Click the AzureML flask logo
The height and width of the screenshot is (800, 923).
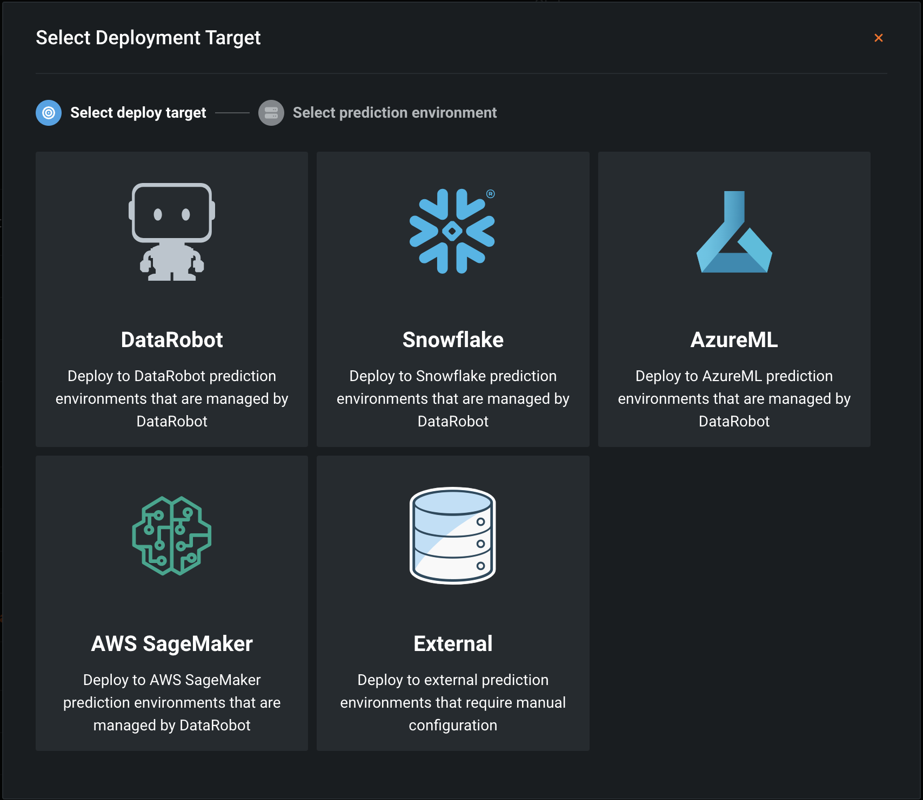pyautogui.click(x=734, y=232)
